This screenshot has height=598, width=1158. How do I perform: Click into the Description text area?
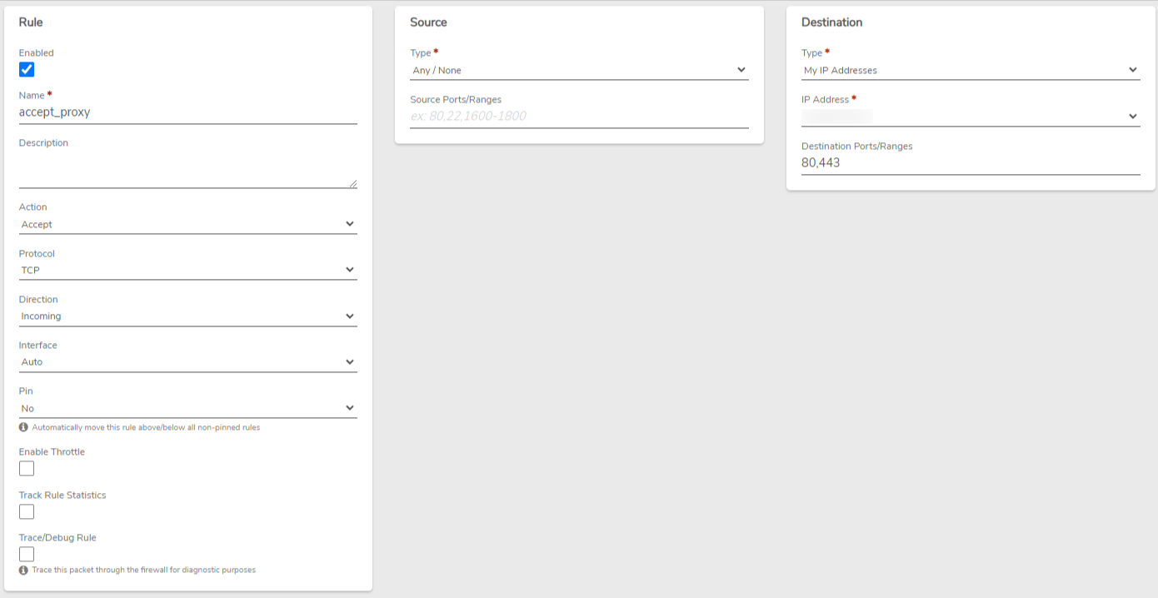point(188,169)
